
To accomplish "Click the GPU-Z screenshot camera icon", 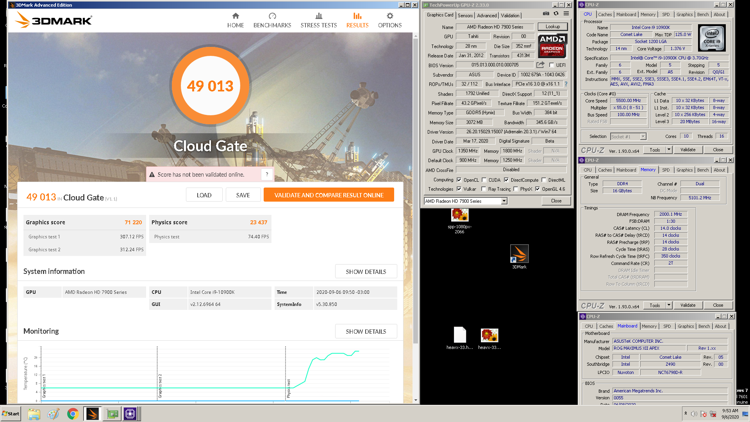I will pos(546,13).
